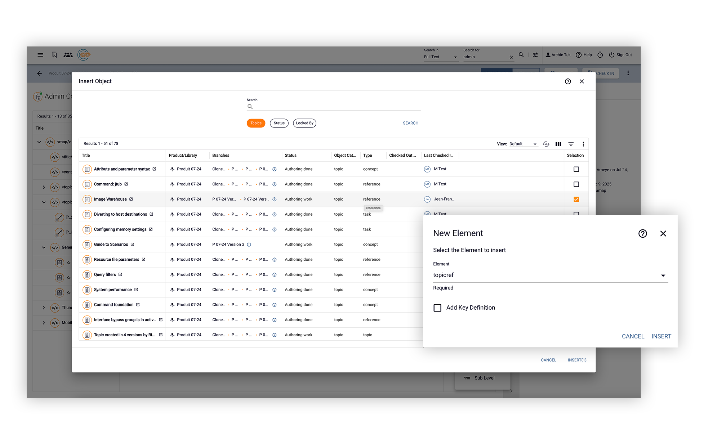Click the SEARCH link
The image size is (704, 444).
coord(410,123)
